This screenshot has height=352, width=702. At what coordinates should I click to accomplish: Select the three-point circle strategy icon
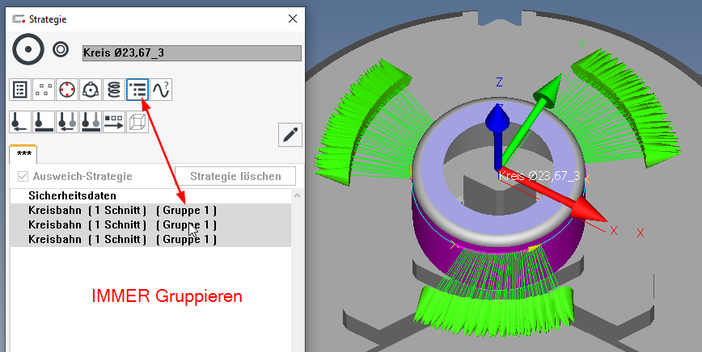tap(91, 90)
